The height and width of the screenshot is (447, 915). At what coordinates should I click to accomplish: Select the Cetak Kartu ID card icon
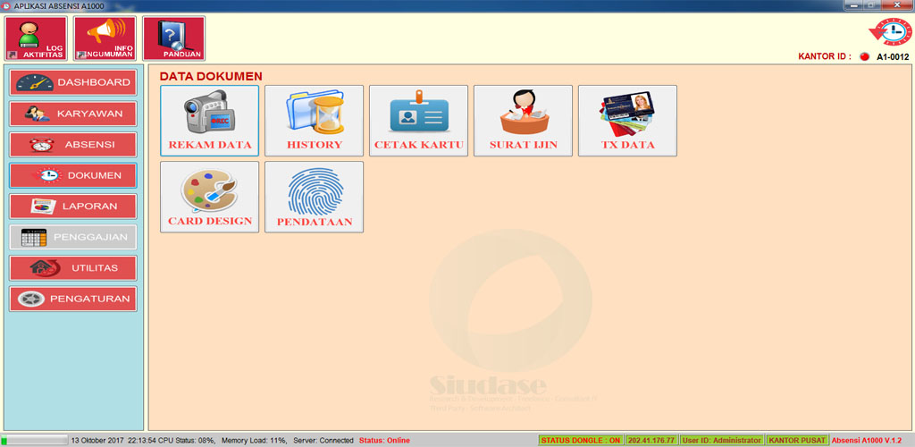pos(418,121)
